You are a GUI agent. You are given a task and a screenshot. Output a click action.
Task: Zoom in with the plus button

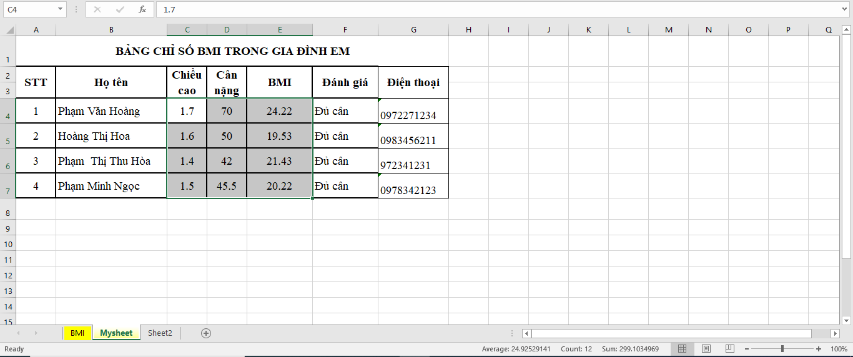coord(819,349)
